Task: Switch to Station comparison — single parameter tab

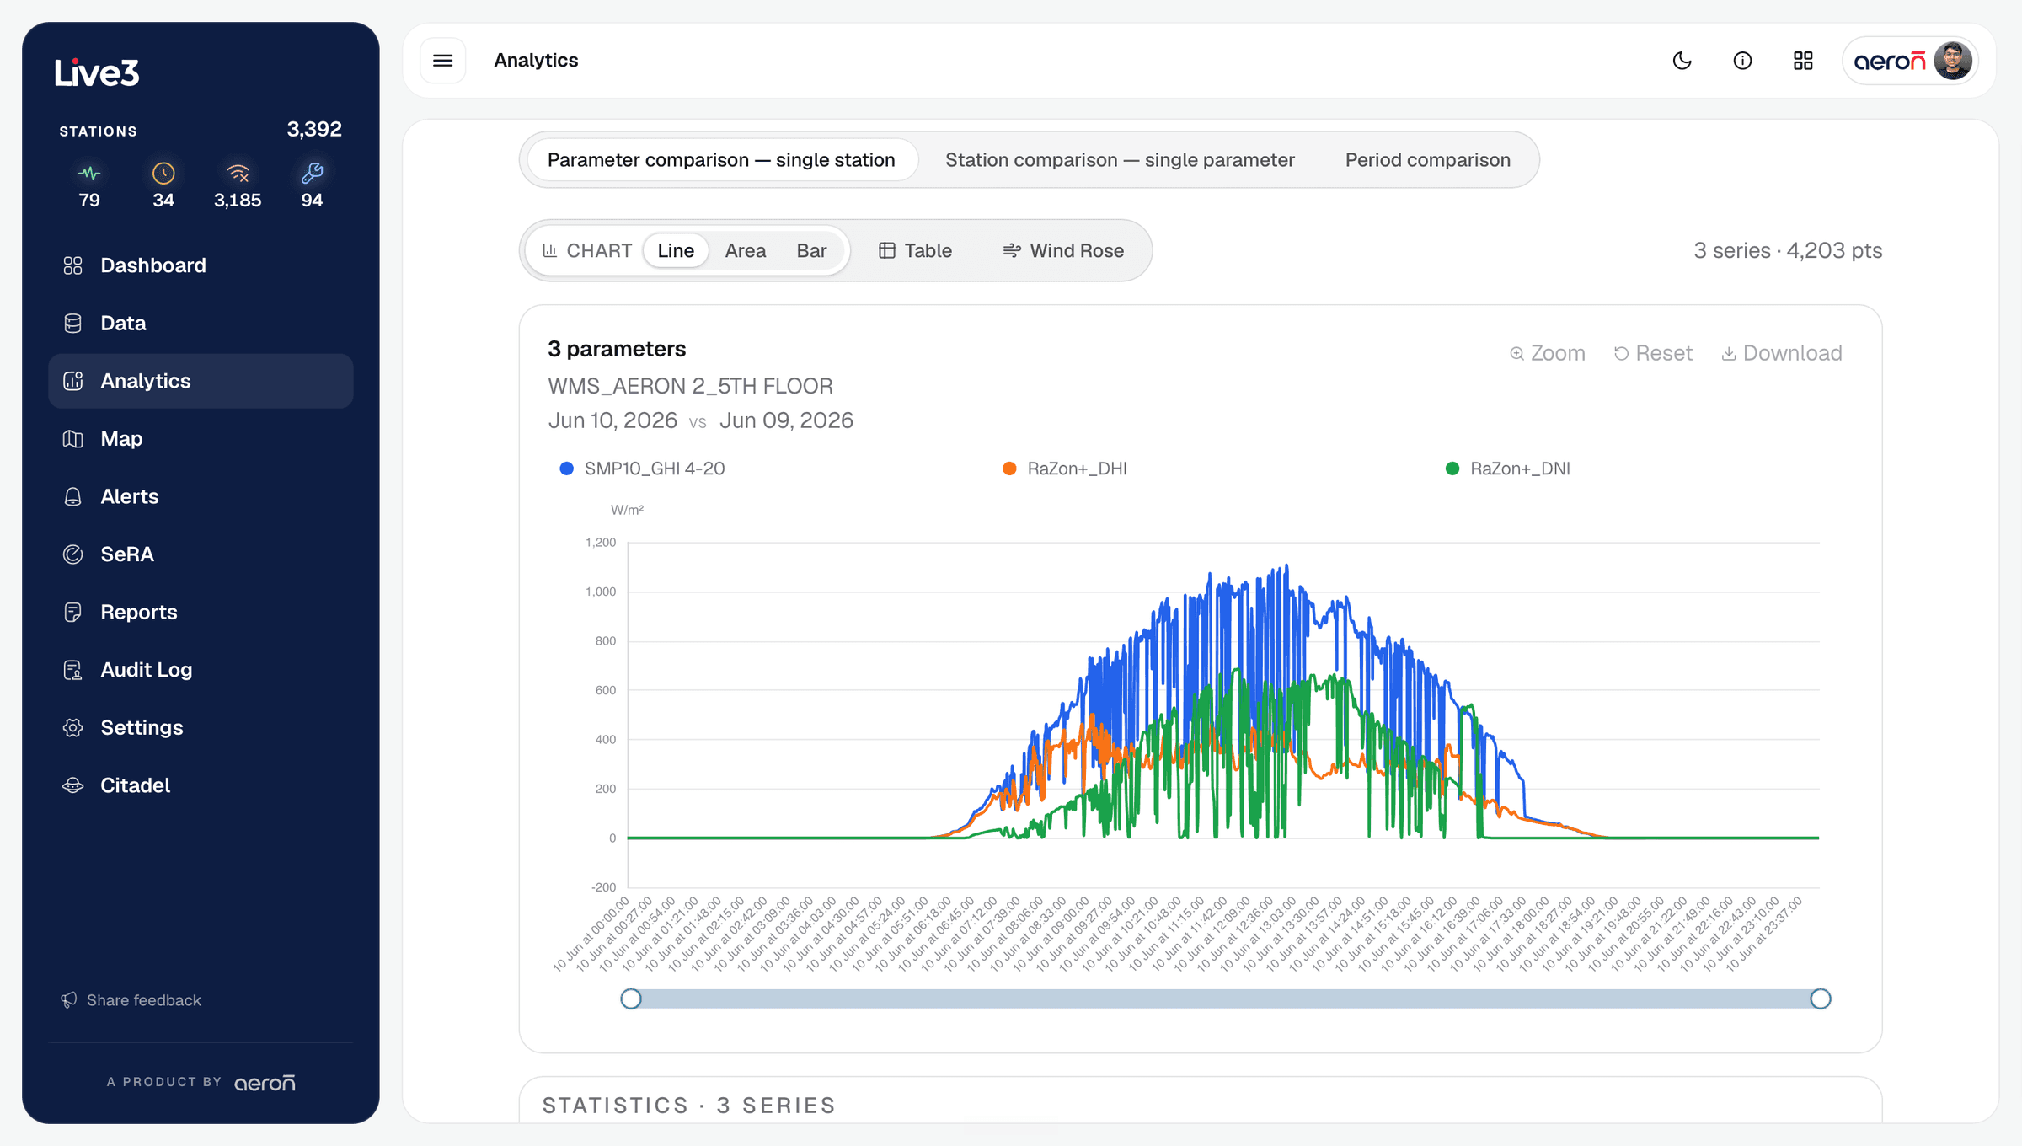Action: click(1120, 160)
